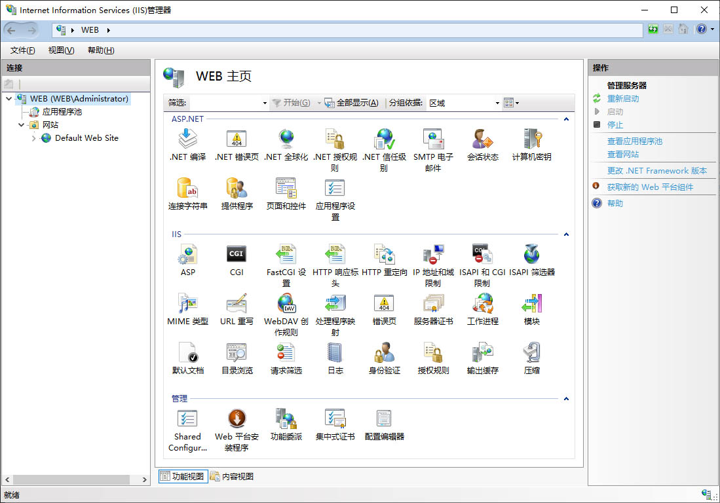Open 处理程序映射 feature
The width and height of the screenshot is (720, 503).
(335, 314)
